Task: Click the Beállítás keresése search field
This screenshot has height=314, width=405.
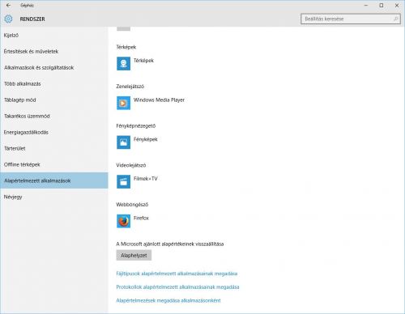Action: point(351,19)
